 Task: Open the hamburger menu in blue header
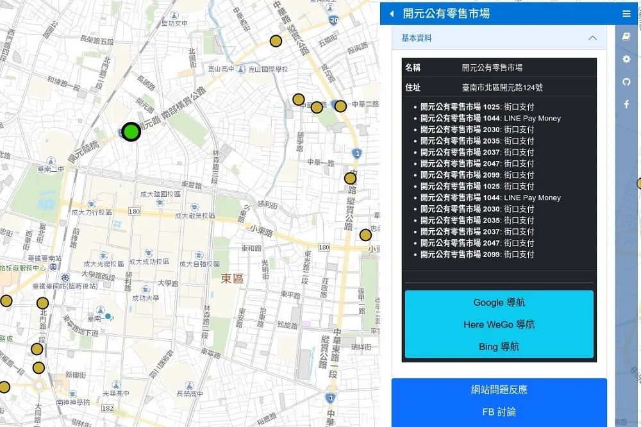pos(626,14)
